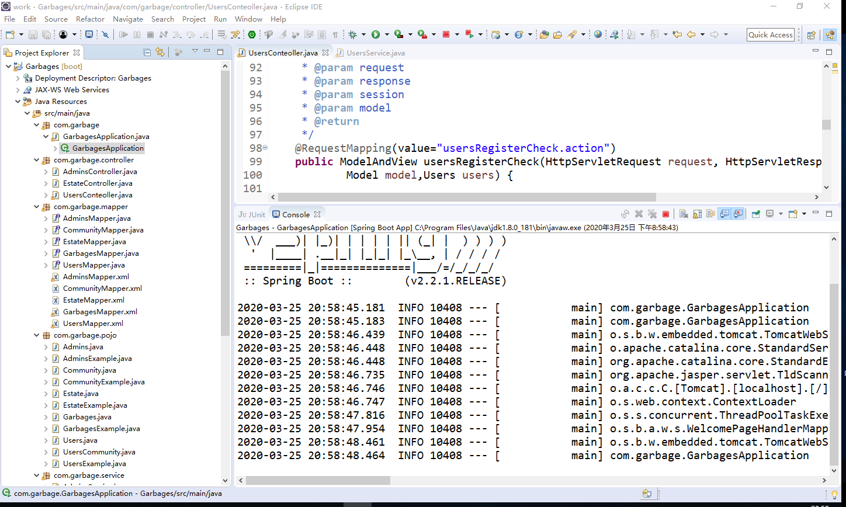Toggle Show Console When Standard Error Changes
Image resolution: width=846 pixels, height=507 pixels.
[738, 214]
